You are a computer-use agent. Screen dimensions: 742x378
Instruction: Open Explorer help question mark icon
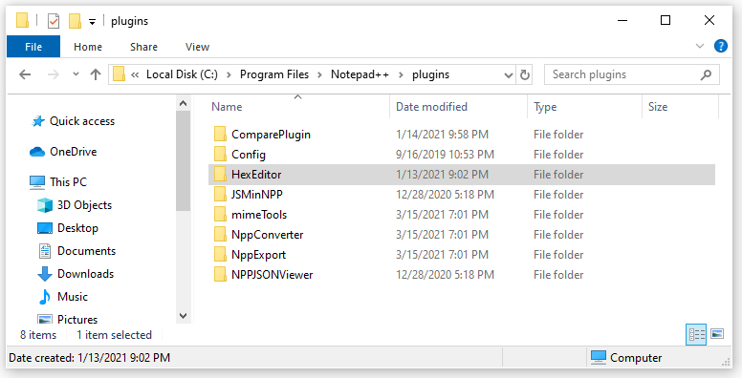721,47
